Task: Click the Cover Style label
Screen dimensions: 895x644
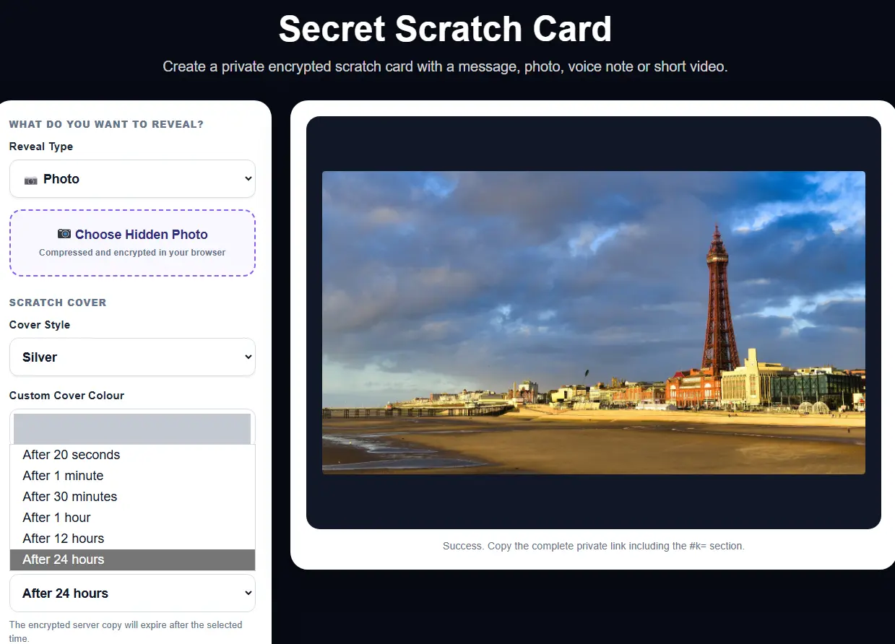Action: pos(40,325)
